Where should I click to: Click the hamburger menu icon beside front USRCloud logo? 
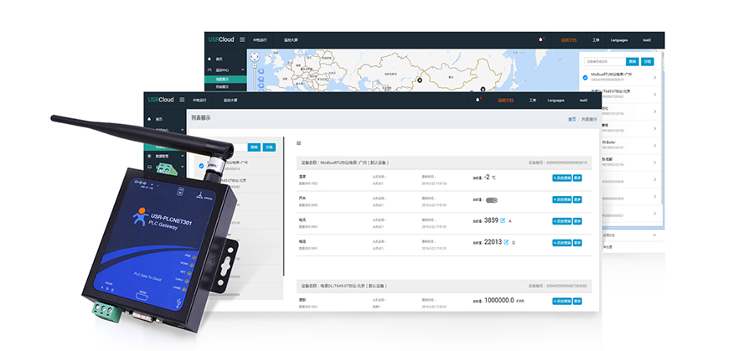[182, 100]
